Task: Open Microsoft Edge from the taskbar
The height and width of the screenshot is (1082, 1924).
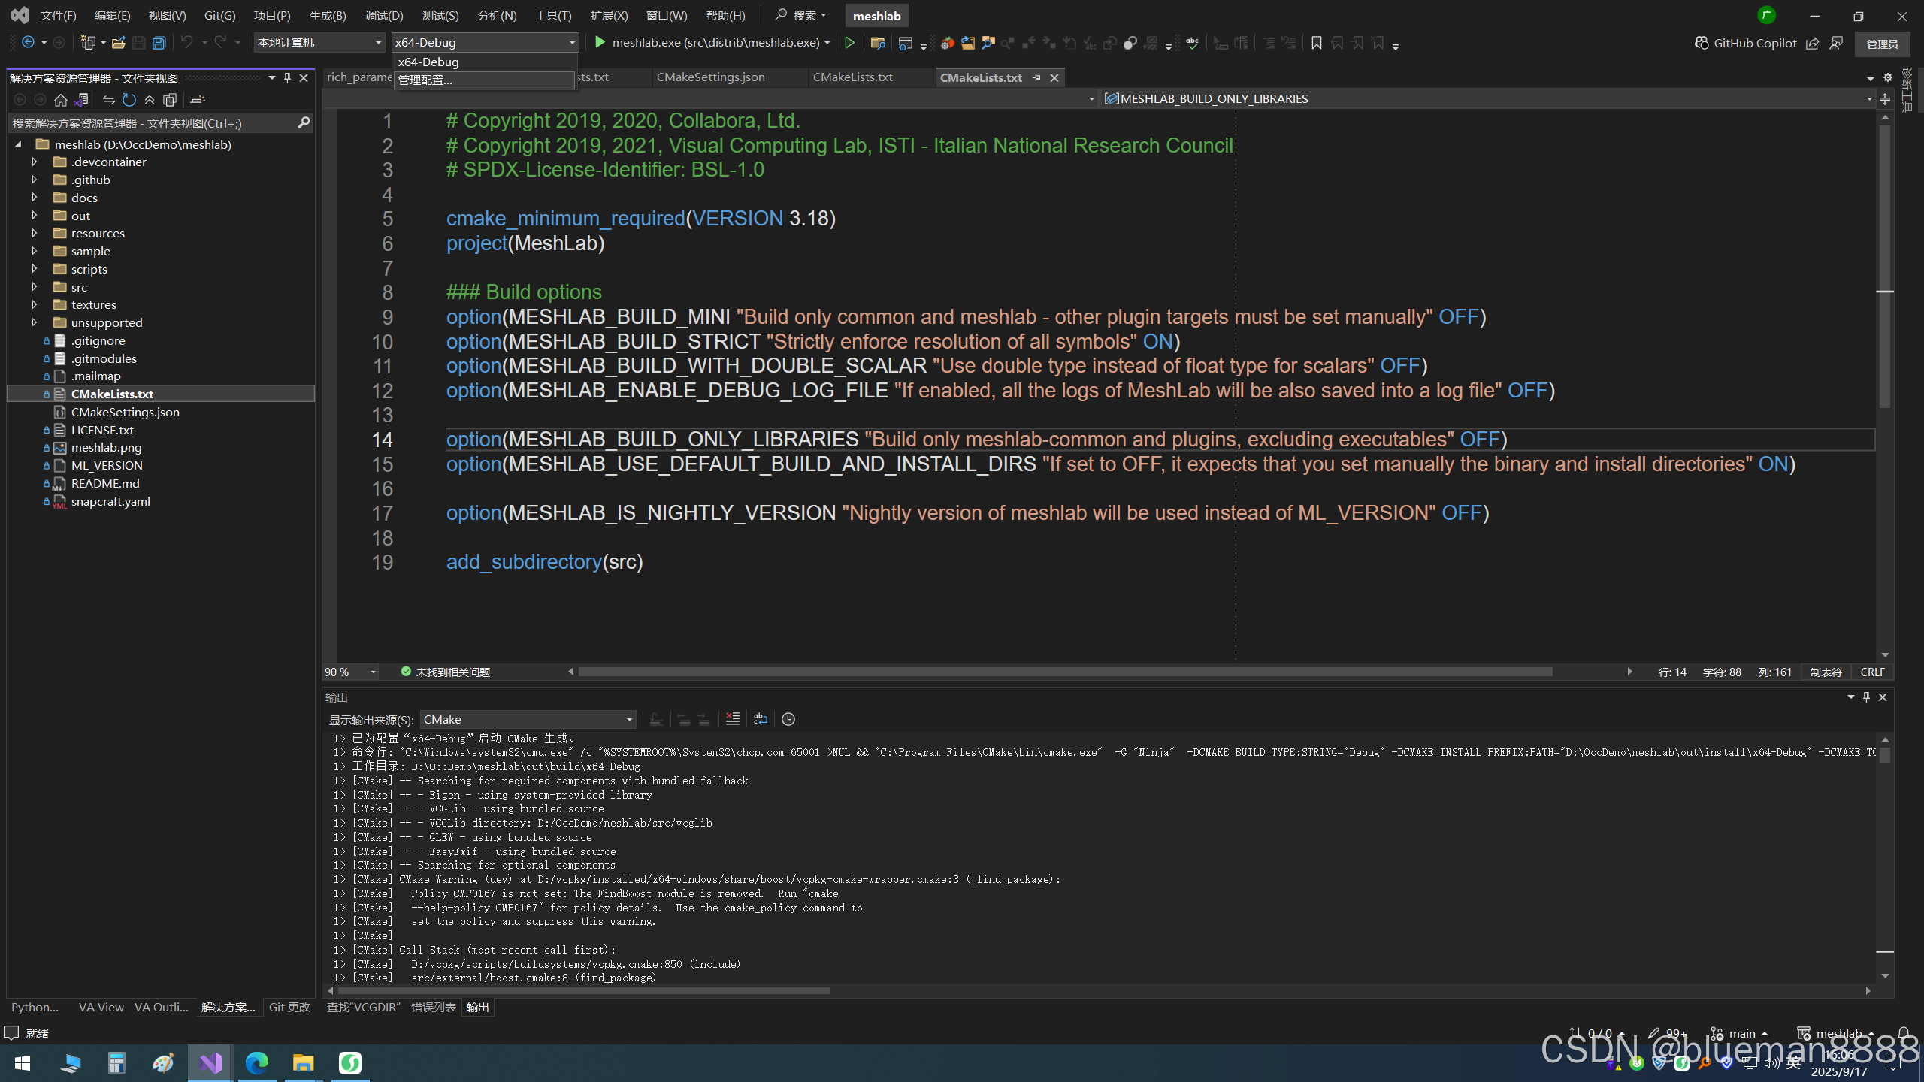Action: tap(257, 1062)
